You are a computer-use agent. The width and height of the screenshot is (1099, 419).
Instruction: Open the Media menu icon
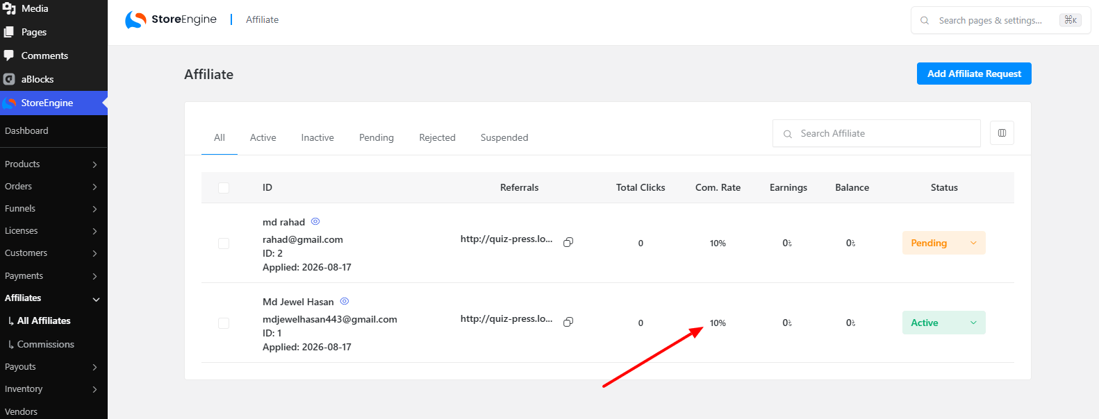9,8
